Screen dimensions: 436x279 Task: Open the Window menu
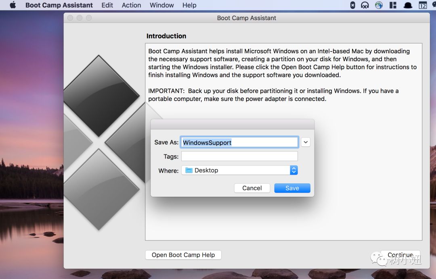(x=161, y=5)
